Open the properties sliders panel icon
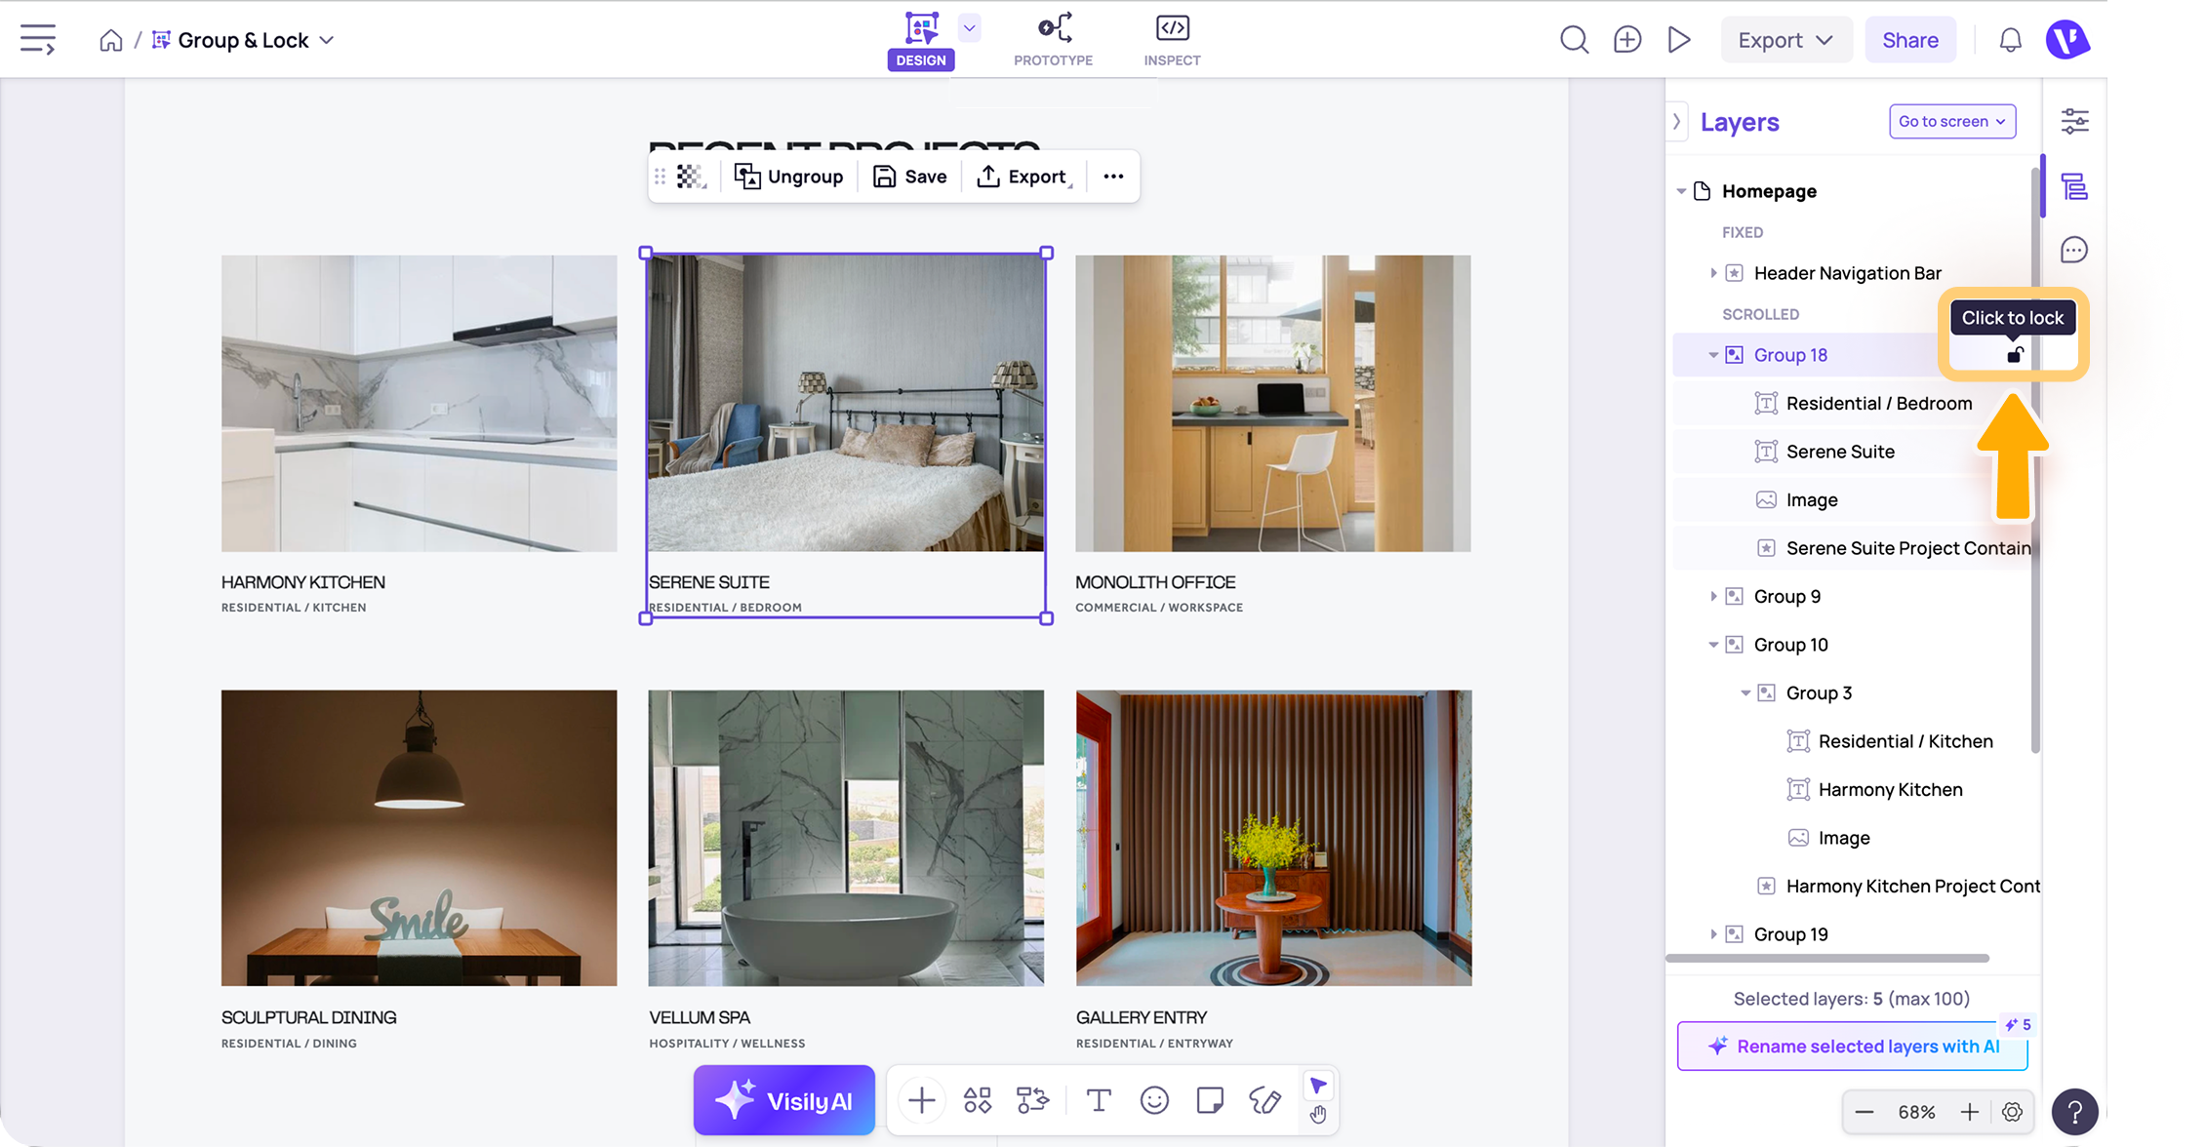The image size is (2206, 1147). 2074,122
